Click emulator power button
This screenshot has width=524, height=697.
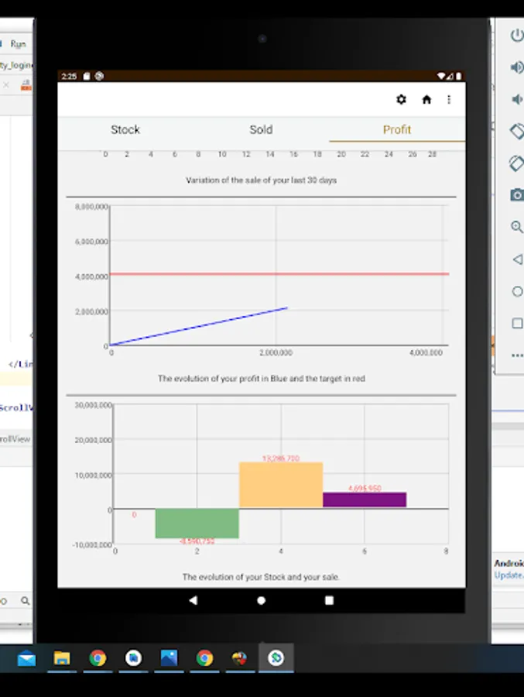pyautogui.click(x=517, y=35)
